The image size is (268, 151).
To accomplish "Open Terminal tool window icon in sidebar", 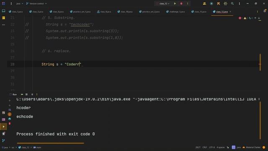I will click(x=3, y=120).
